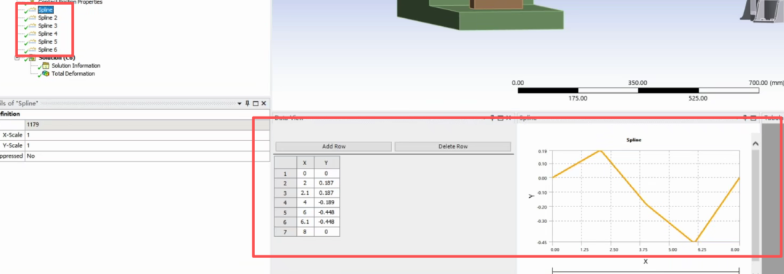784x274 pixels.
Task: Select the Total Deformation result icon
Action: pos(45,73)
